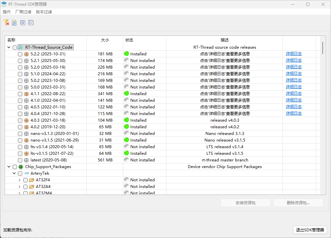Click the ArteryTek vendor logo icon
This screenshot has width=331, height=238.
coord(26,173)
